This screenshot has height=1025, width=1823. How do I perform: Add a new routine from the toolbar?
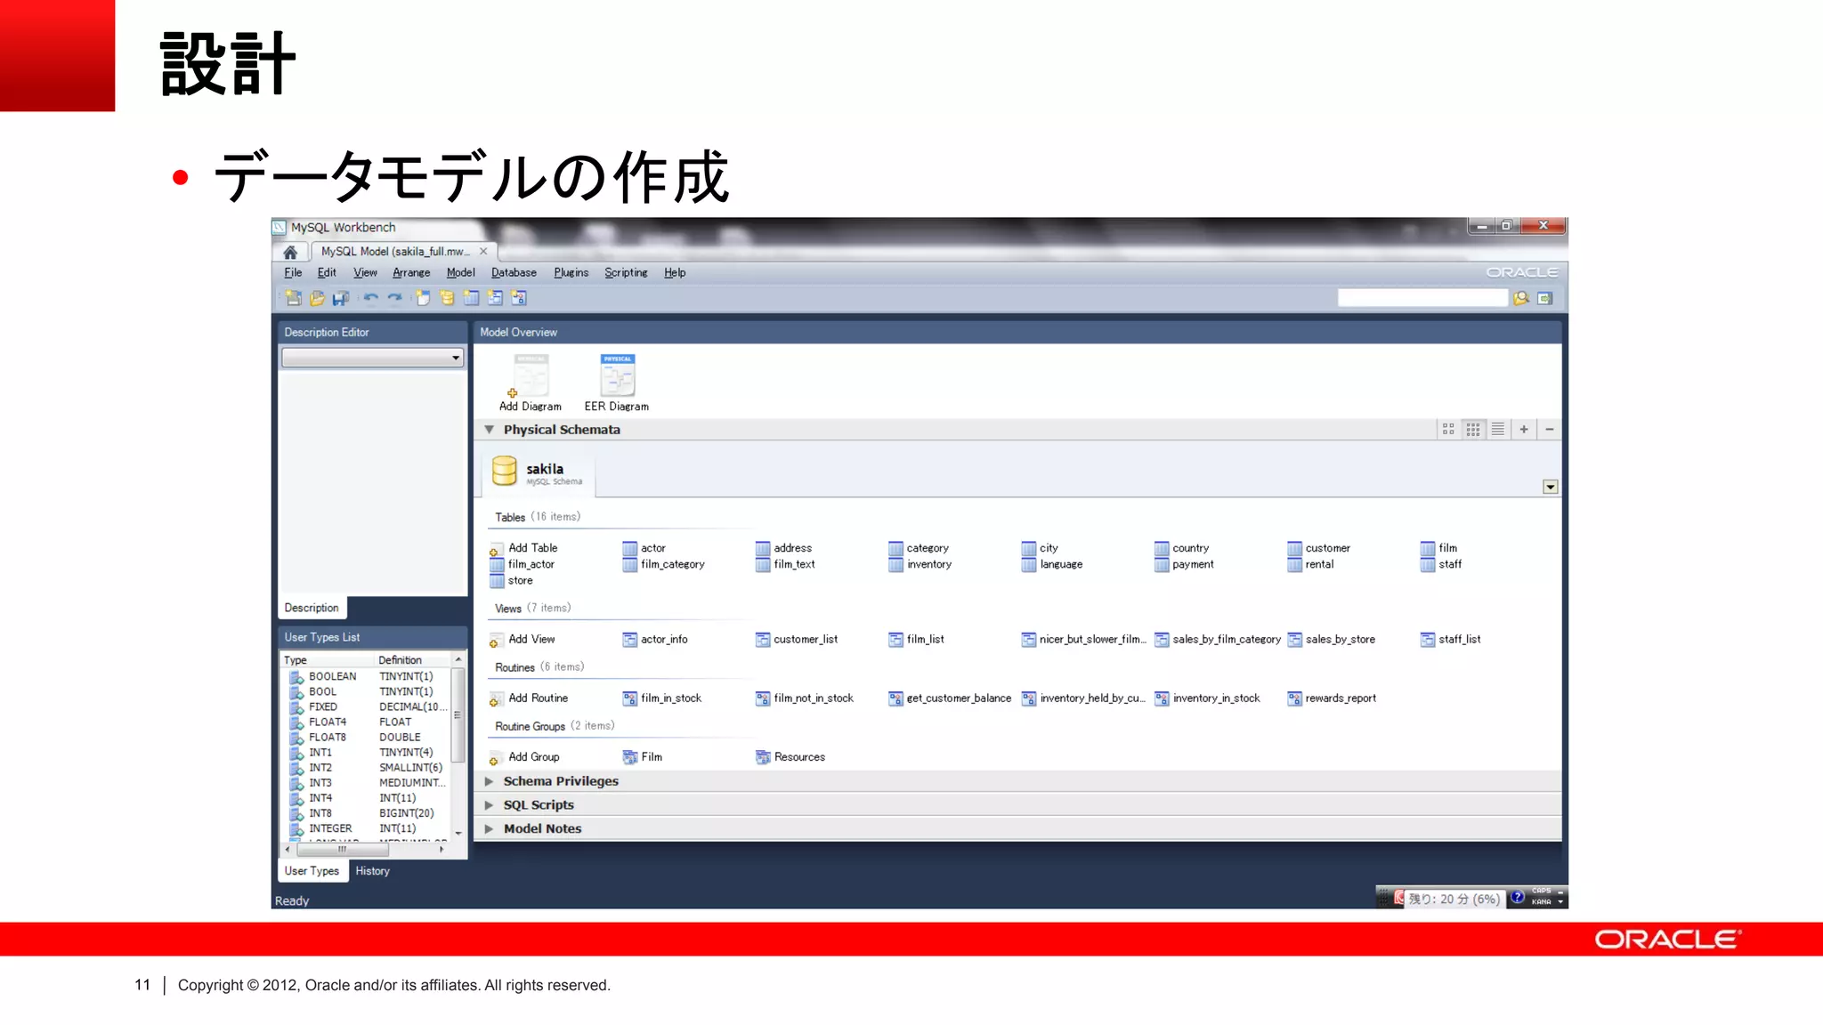tap(519, 298)
